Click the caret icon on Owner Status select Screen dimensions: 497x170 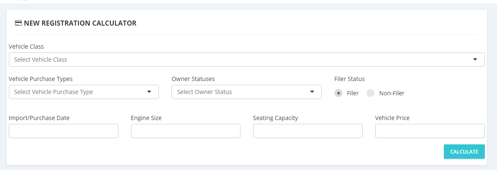pyautogui.click(x=312, y=92)
